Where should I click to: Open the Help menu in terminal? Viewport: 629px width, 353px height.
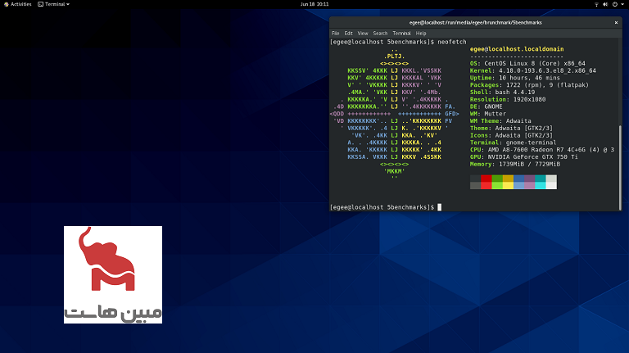pyautogui.click(x=421, y=34)
